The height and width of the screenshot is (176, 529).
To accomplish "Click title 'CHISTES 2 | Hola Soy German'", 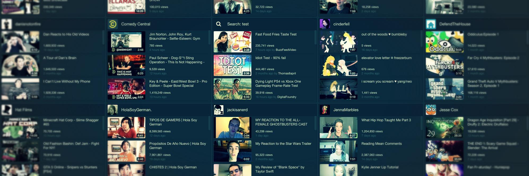I will (173, 167).
